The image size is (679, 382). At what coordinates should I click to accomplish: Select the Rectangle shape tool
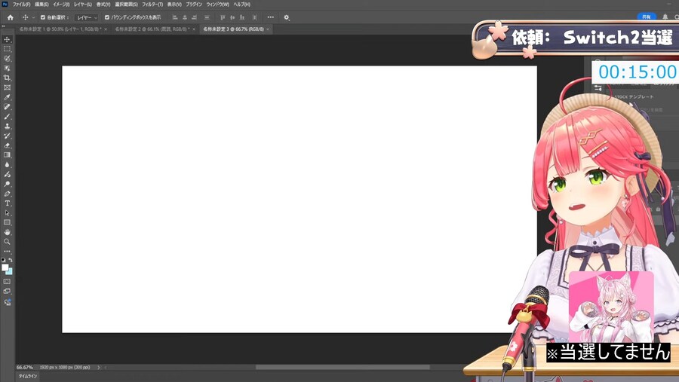(7, 222)
